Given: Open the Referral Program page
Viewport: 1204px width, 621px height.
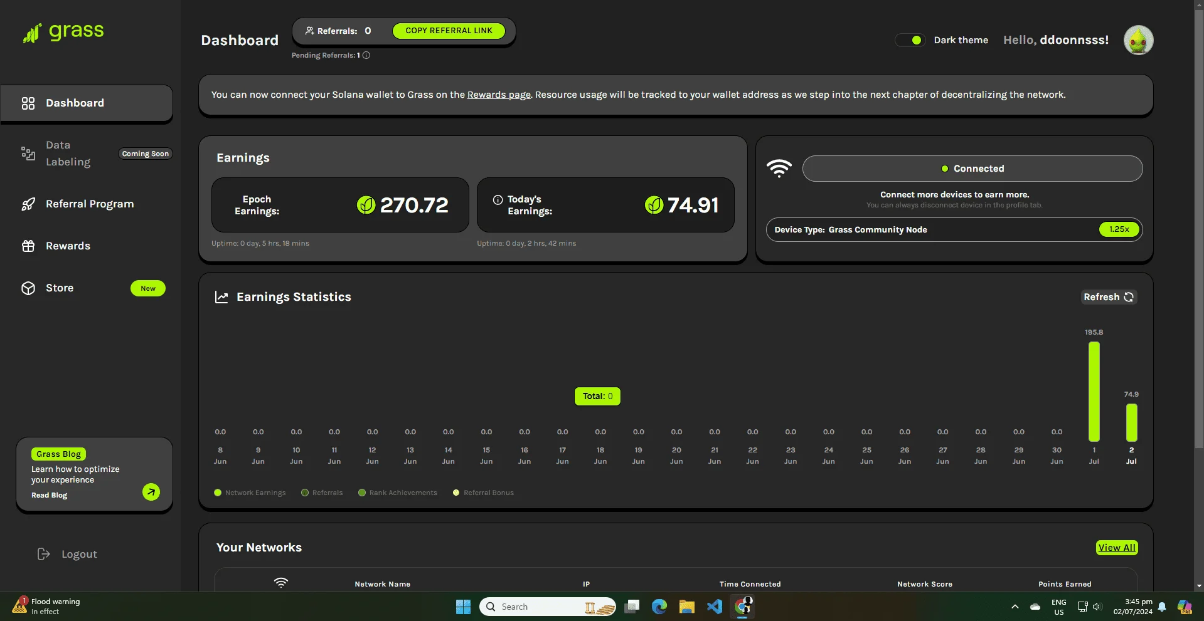Looking at the screenshot, I should 90,204.
